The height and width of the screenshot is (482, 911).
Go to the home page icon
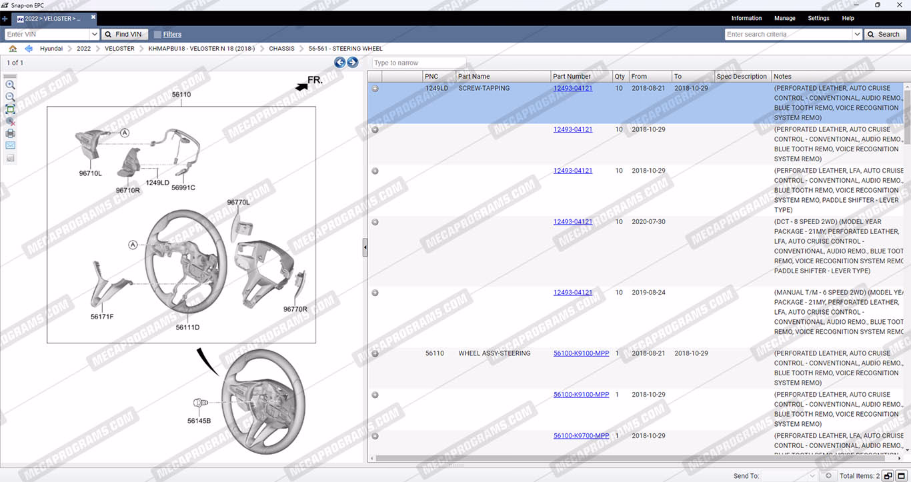coord(13,49)
